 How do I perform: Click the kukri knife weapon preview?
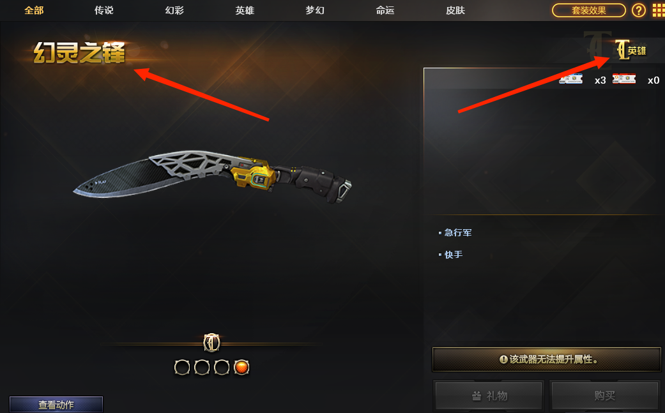(212, 176)
